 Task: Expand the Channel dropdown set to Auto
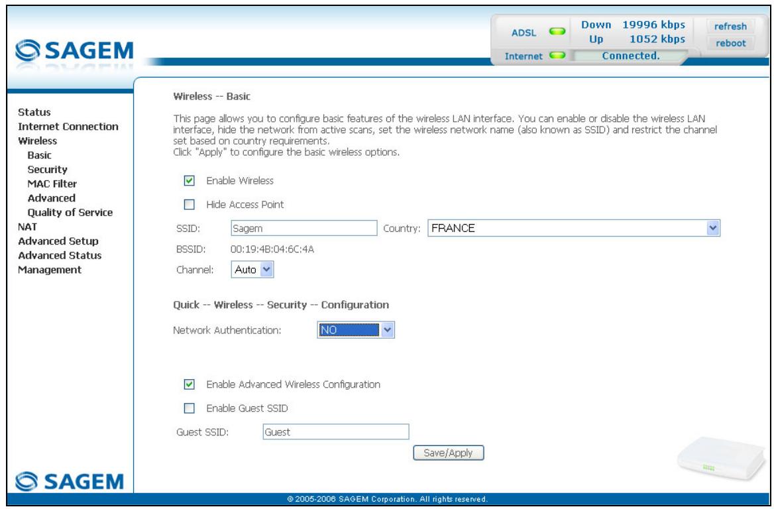252,270
